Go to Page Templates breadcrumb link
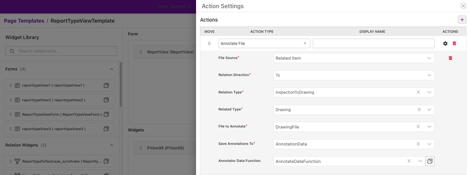 point(24,21)
